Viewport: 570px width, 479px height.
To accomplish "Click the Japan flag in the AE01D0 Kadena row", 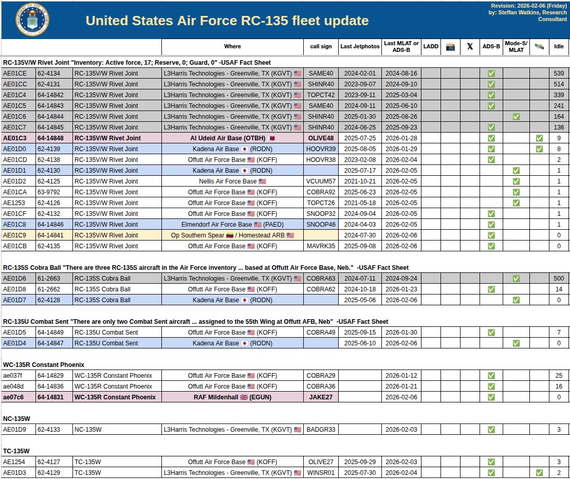I will (x=245, y=149).
